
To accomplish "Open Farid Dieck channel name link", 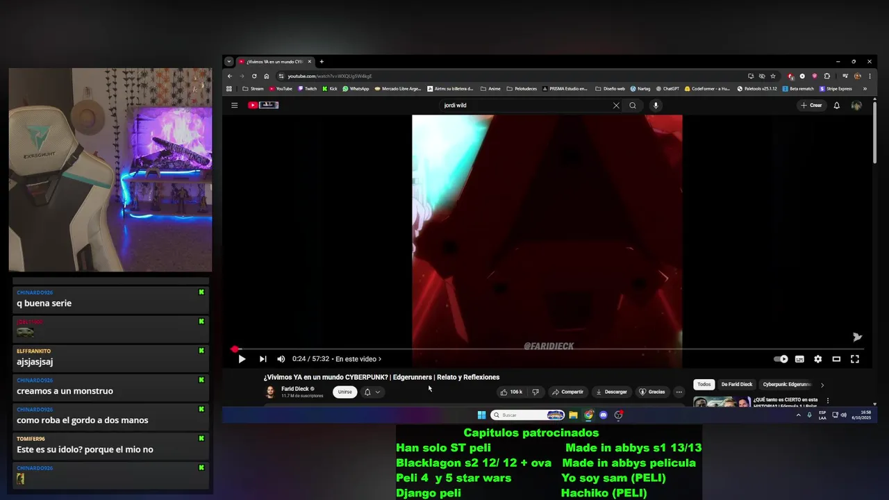I will pyautogui.click(x=295, y=389).
